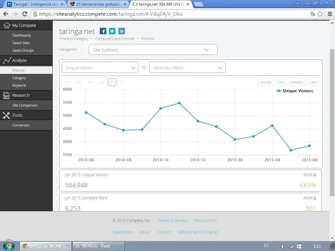Viewport: 335px width, 251px height.
Task: Open the Chrome user profile icon
Action: pyautogui.click(x=297, y=3)
